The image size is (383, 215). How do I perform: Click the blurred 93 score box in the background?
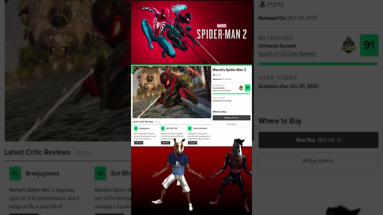pos(15,173)
